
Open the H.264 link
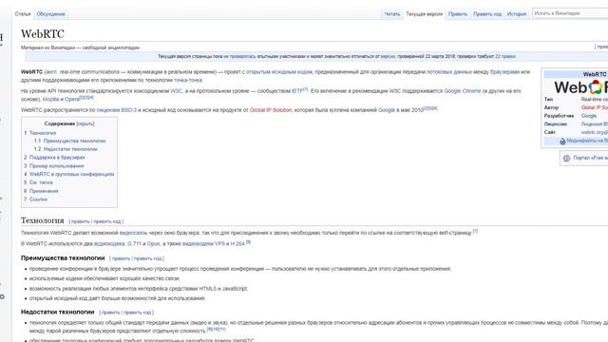[237, 244]
